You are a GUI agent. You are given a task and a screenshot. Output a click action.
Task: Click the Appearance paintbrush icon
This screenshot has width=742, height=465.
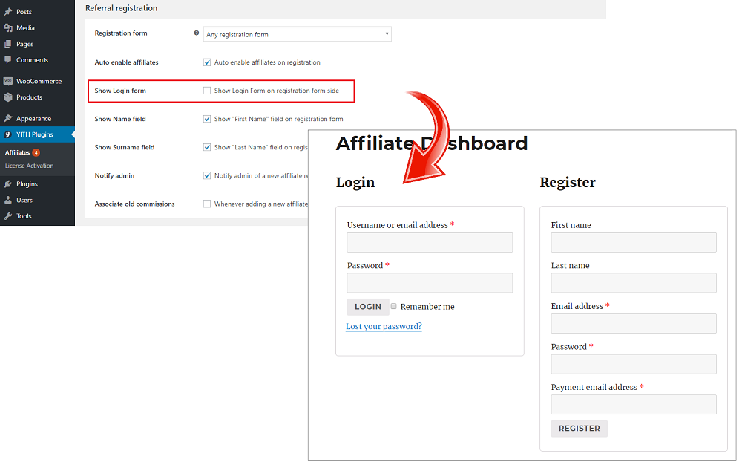click(8, 119)
